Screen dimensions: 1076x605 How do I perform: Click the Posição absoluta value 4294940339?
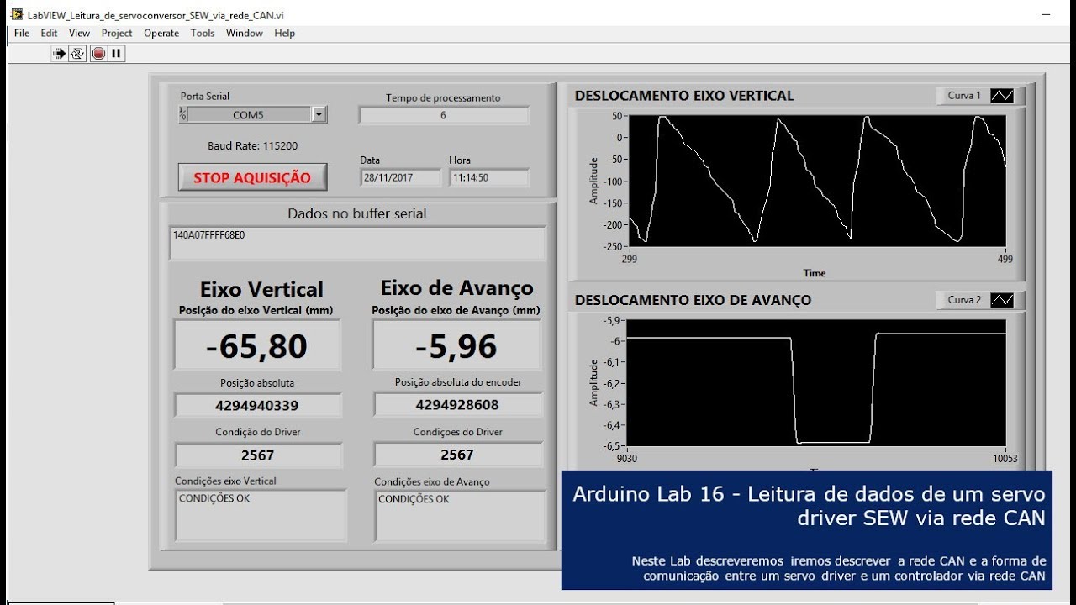click(x=258, y=406)
